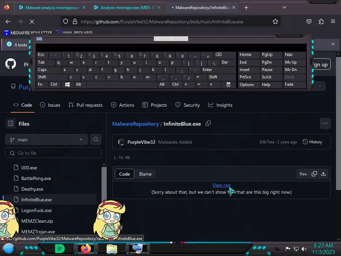Image resolution: width=341 pixels, height=256 pixels.
Task: Select MEMZTrojan.exe in the file tree
Action: click(38, 232)
